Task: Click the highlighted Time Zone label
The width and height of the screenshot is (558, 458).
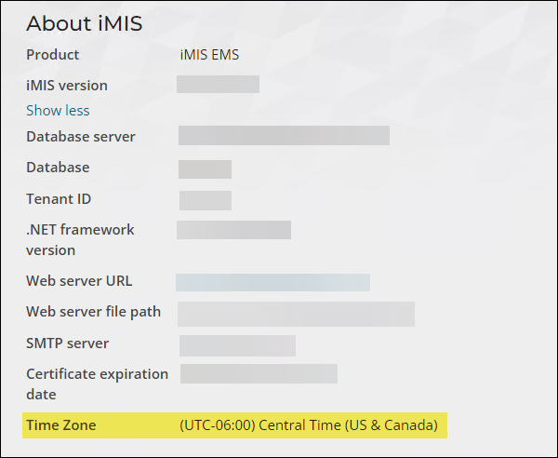Action: (x=60, y=425)
